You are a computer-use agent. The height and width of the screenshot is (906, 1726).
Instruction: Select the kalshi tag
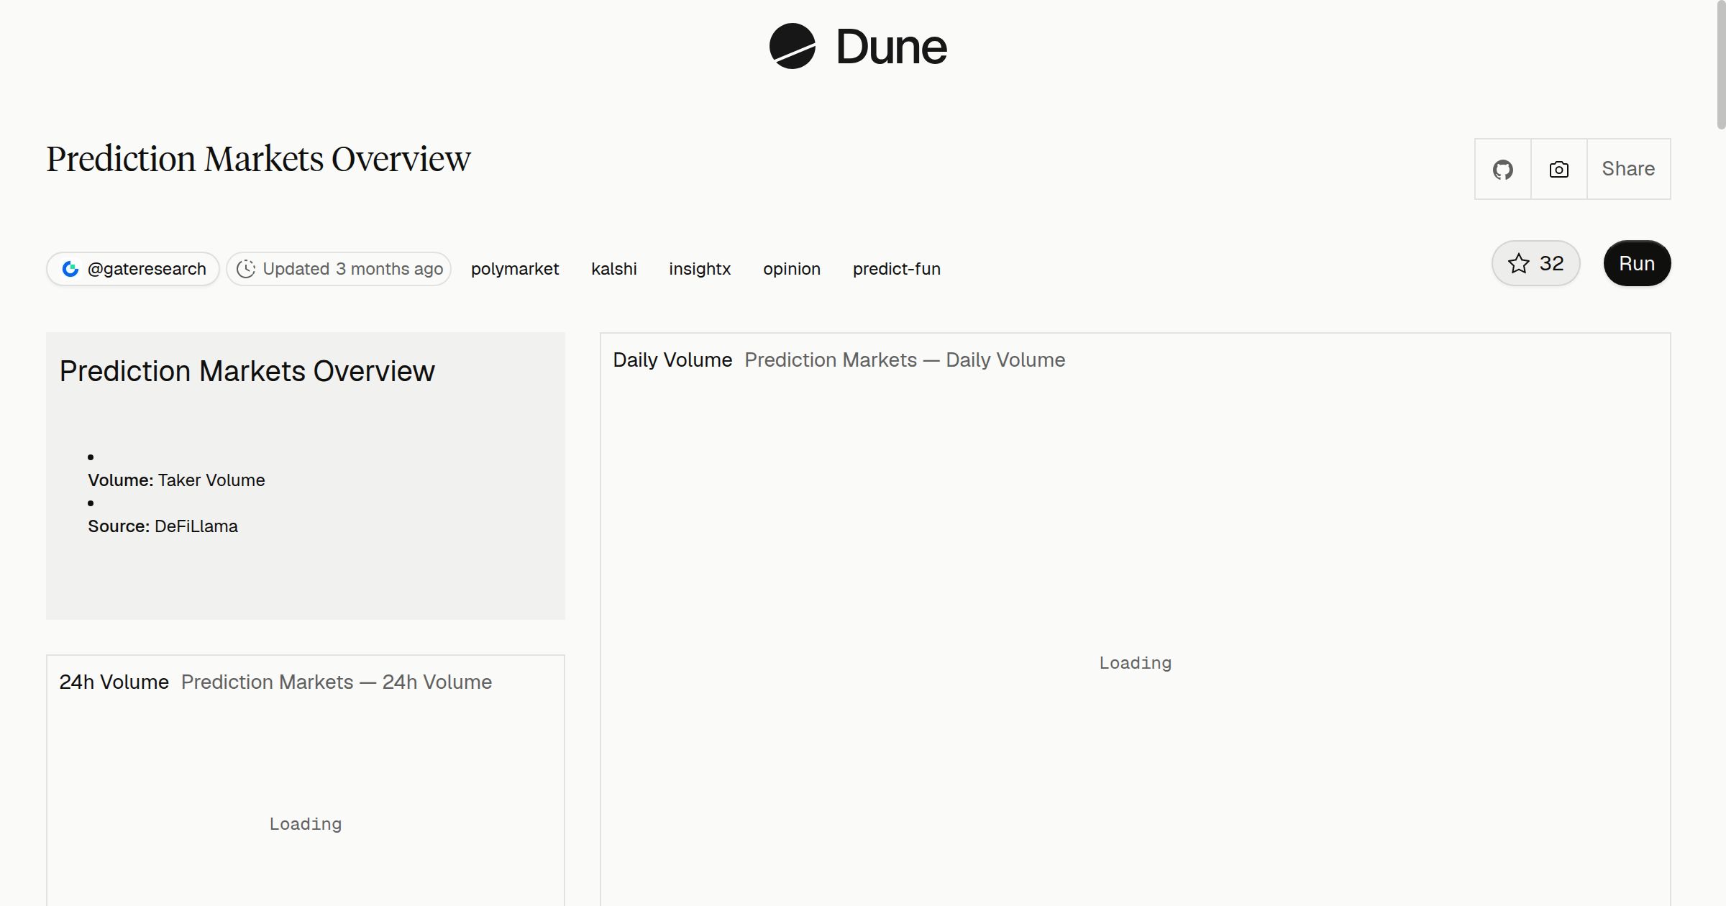[x=614, y=269]
